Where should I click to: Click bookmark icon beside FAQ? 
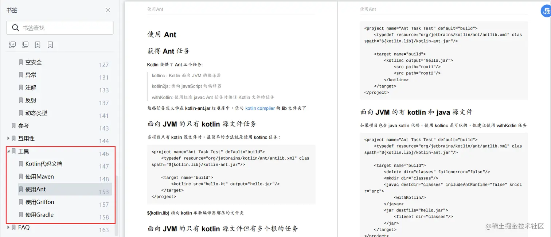tap(14, 228)
